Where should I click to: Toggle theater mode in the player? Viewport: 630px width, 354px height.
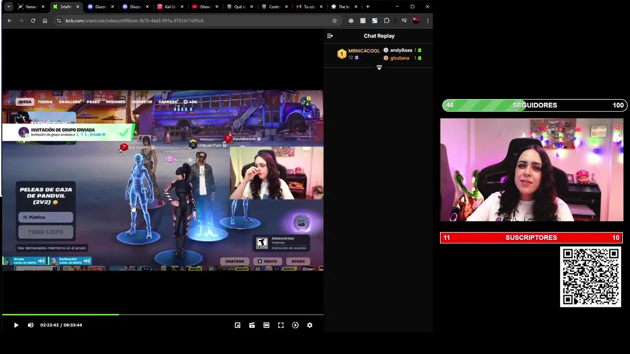pyautogui.click(x=266, y=325)
